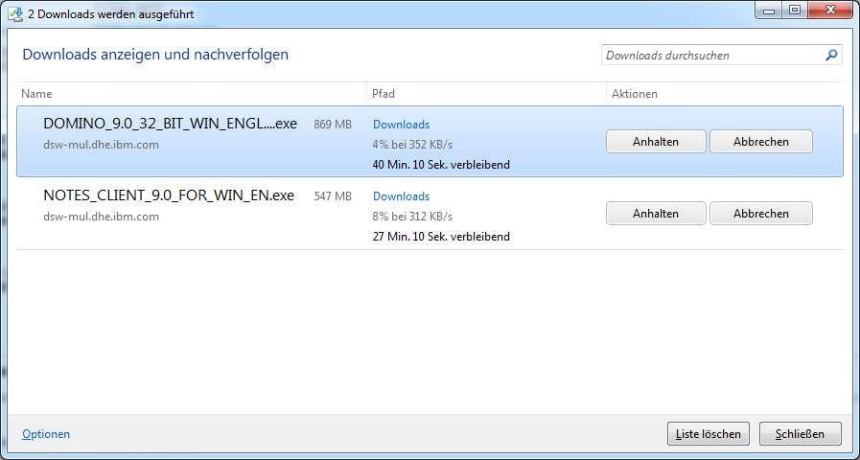
Task: Open the Downloads folder link for DOMINO file
Action: pyautogui.click(x=401, y=125)
